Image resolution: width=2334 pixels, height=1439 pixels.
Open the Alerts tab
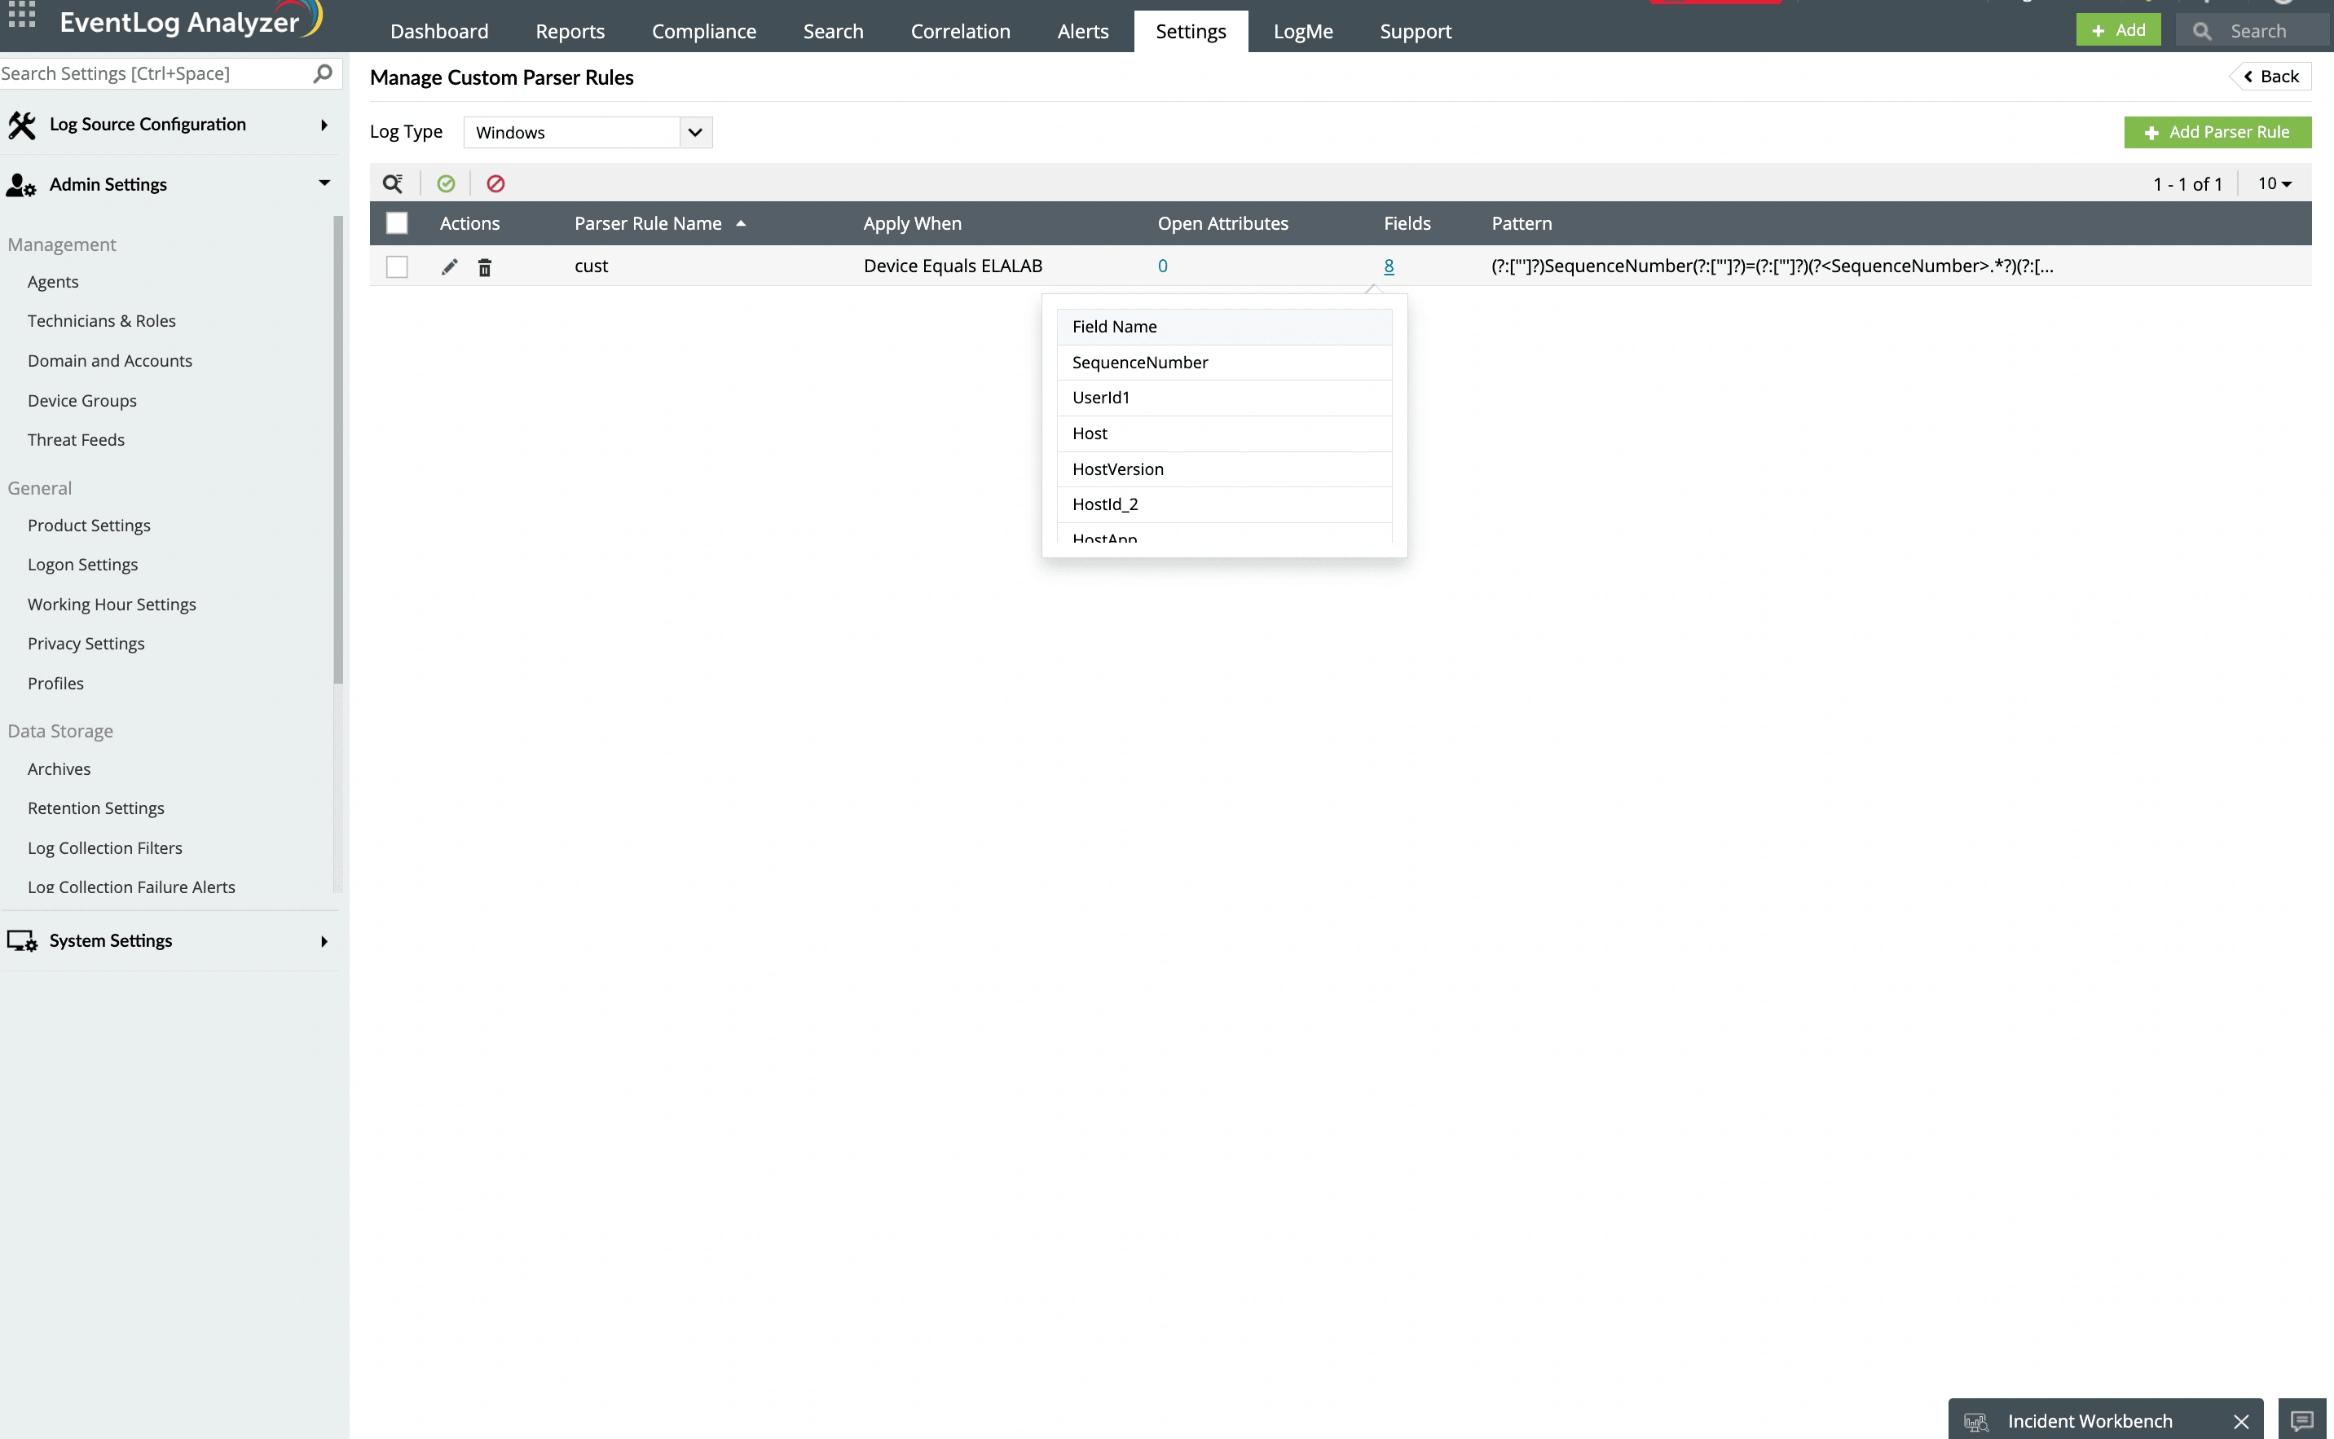(1082, 32)
